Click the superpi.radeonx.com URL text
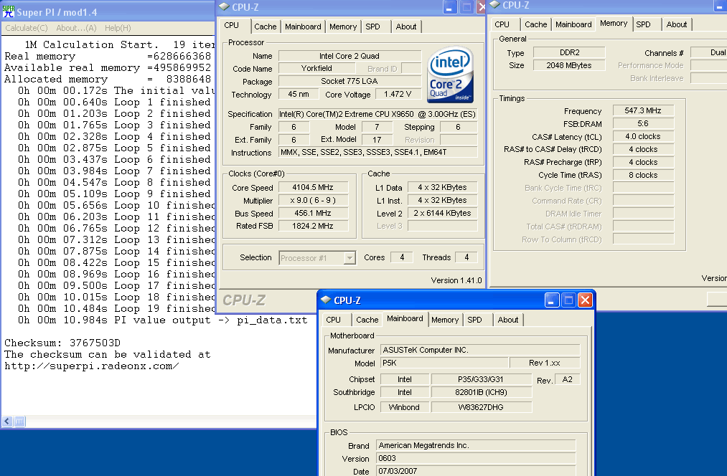The width and height of the screenshot is (727, 476). pos(92,366)
